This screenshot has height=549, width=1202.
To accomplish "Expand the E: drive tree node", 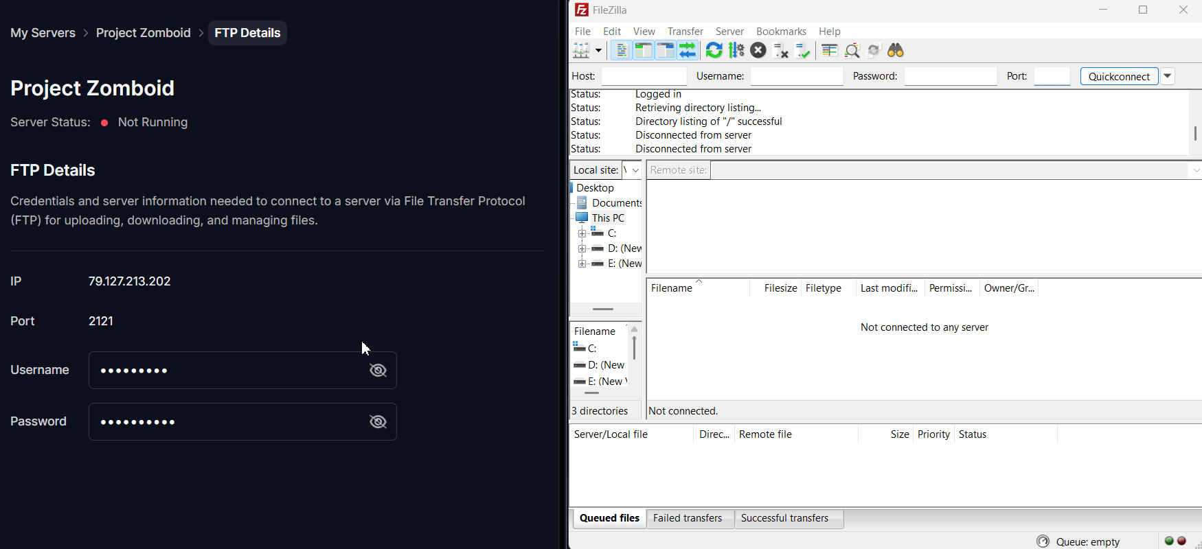I will tap(582, 264).
